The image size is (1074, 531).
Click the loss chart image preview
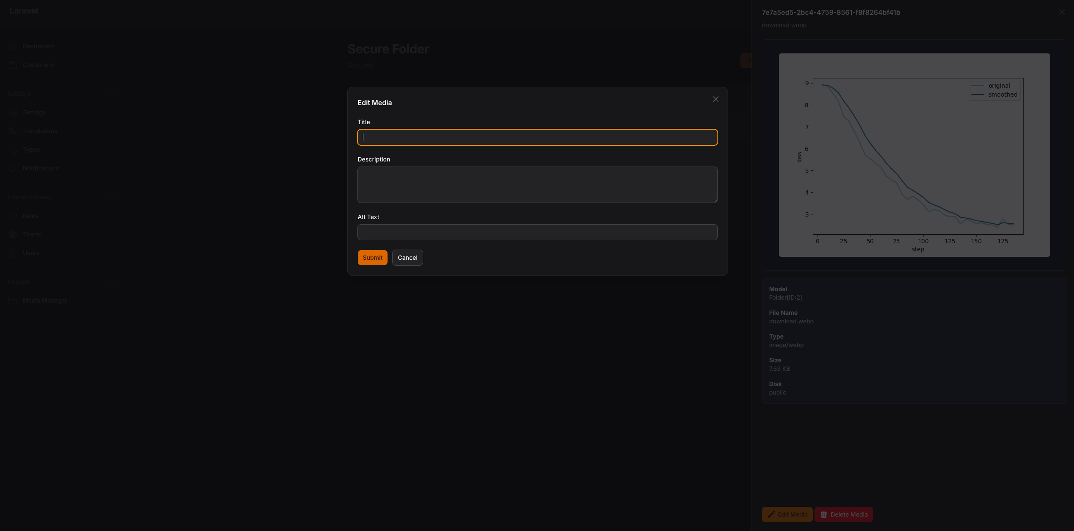tap(914, 155)
